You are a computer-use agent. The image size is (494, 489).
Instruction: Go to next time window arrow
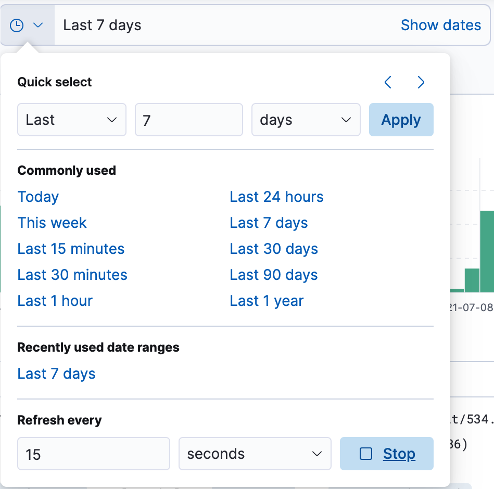421,82
